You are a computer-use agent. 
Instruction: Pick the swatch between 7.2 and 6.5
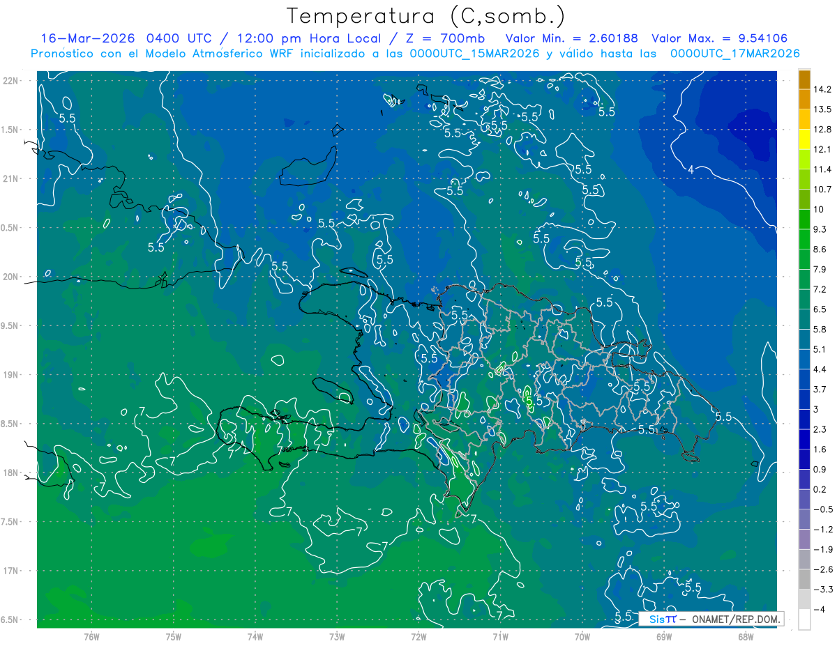804,298
